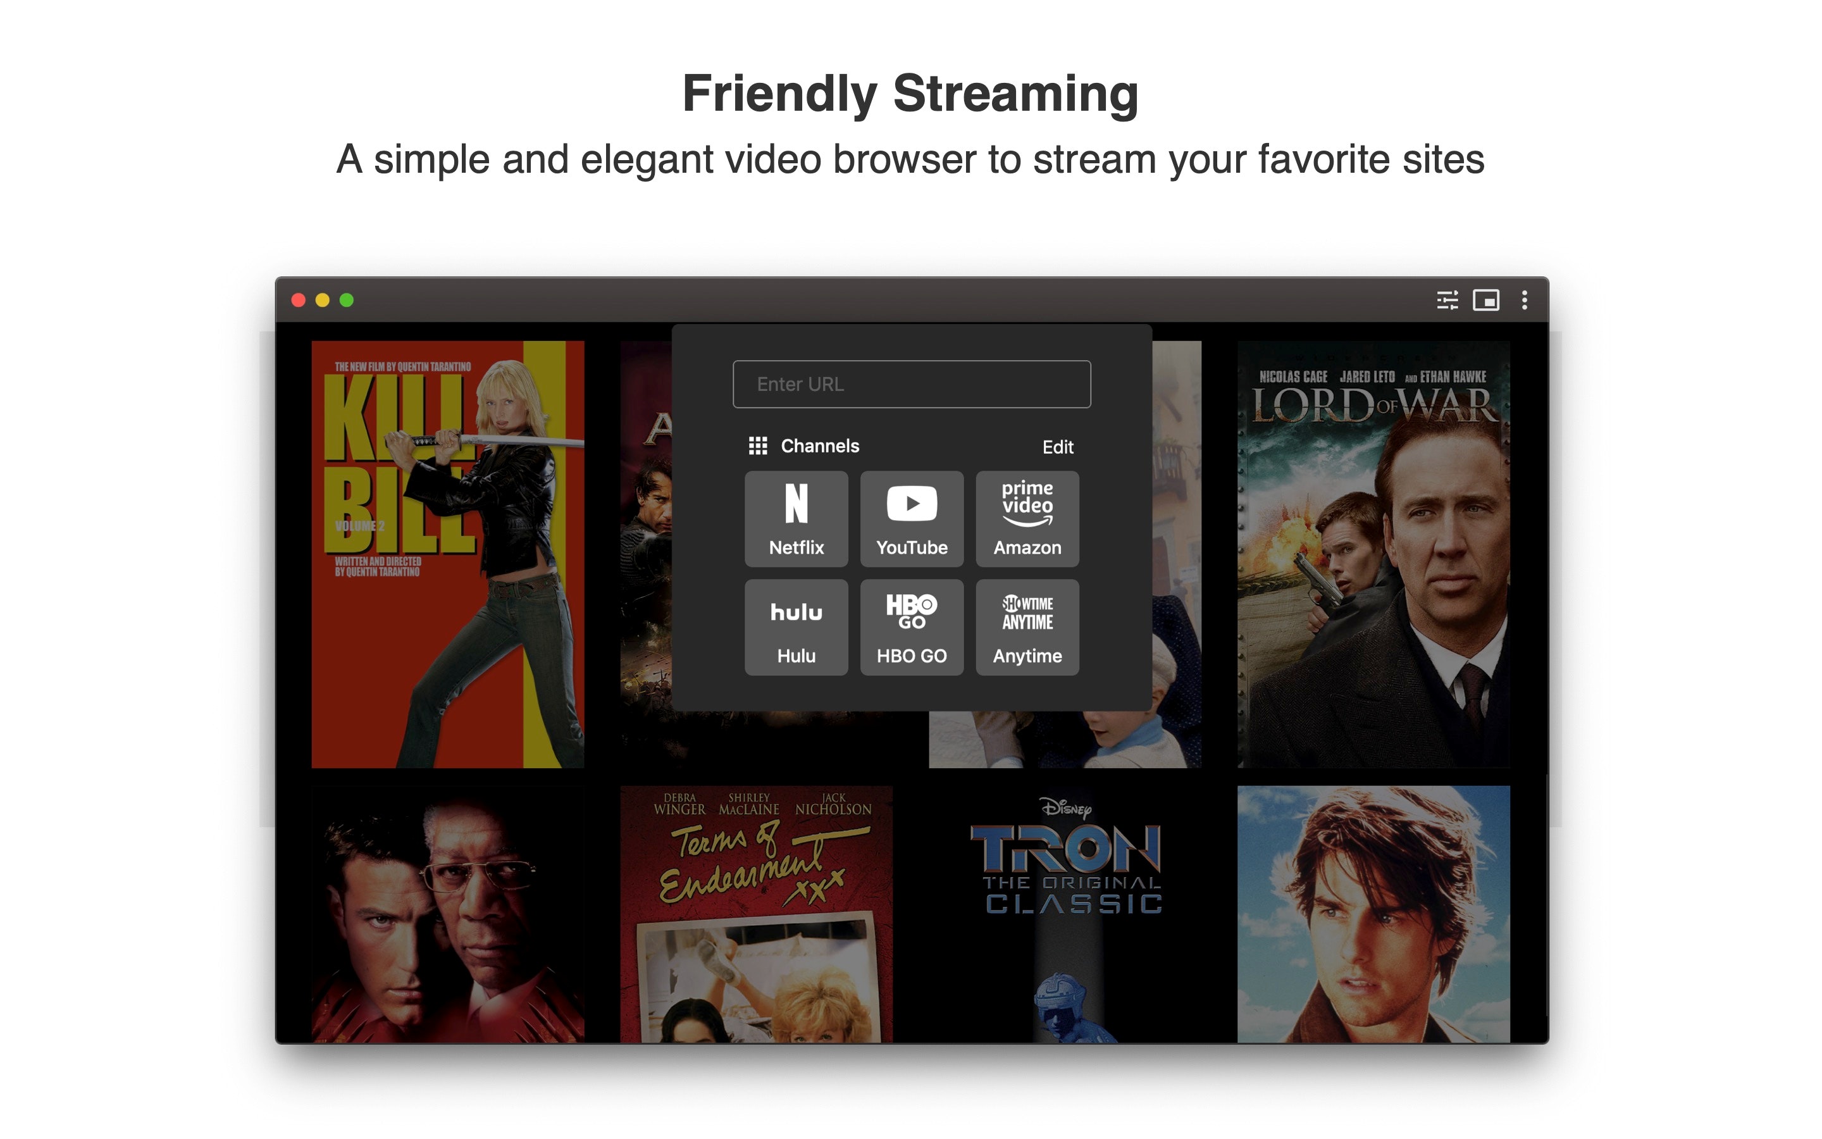Click the Netflix channel icon
This screenshot has height=1139, width=1822.
point(798,516)
